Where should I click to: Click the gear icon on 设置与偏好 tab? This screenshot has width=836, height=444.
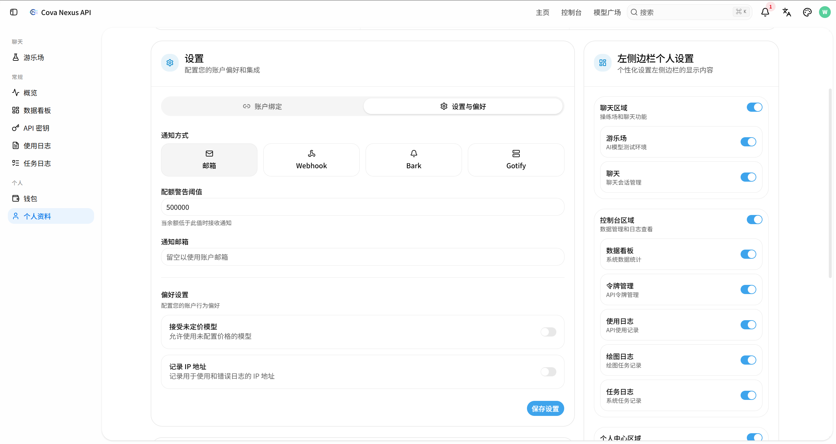tap(444, 106)
